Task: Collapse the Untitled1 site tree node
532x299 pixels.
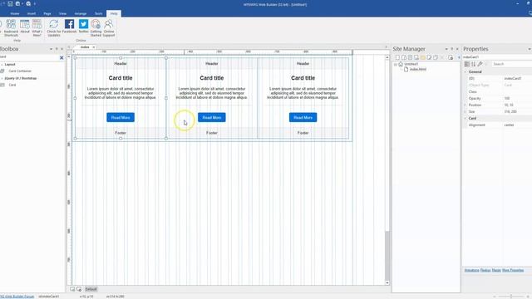Action: point(396,64)
